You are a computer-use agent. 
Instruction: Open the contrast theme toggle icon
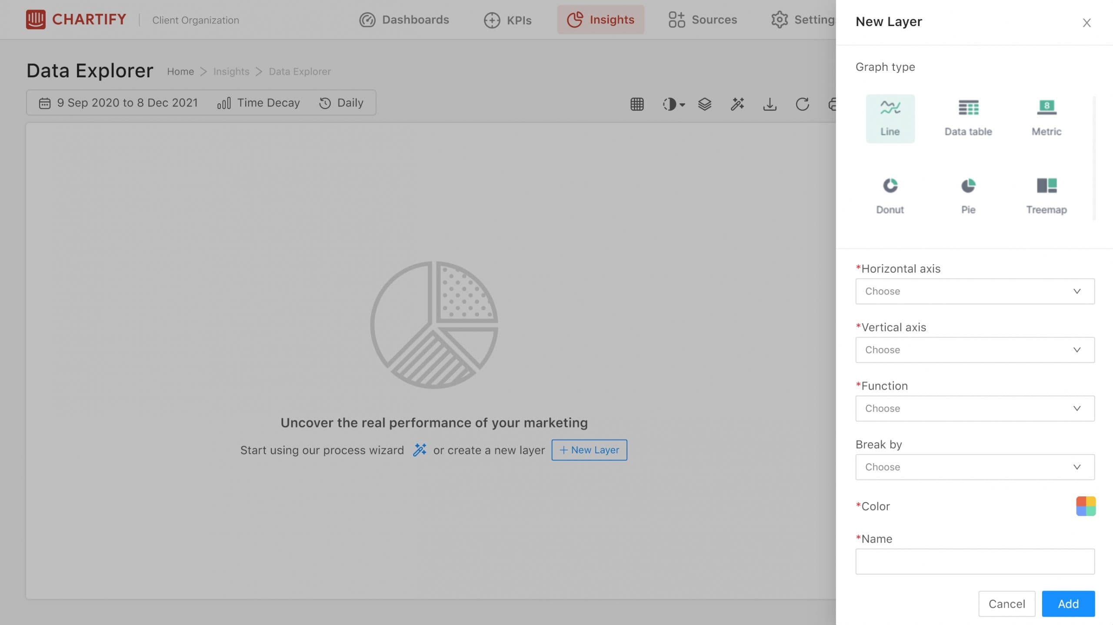point(673,104)
